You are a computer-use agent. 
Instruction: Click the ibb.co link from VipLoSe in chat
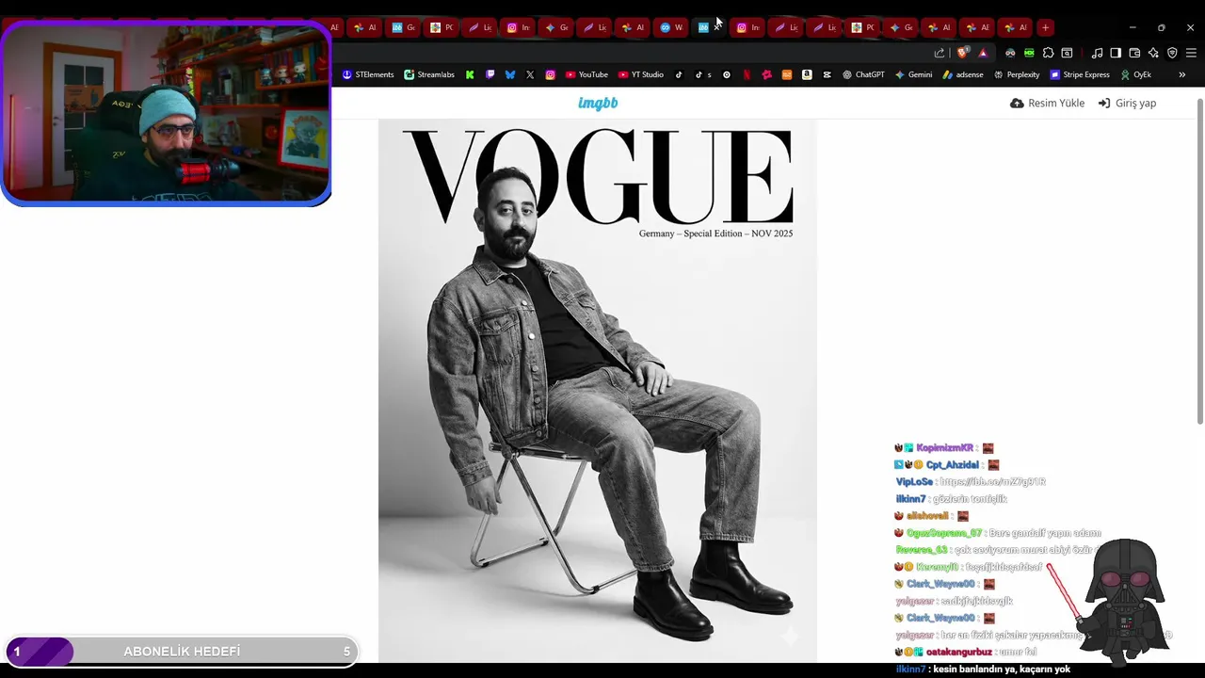tap(992, 482)
